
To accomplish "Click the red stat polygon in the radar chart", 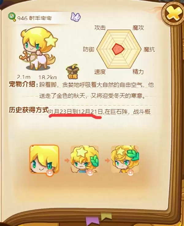I will [x=118, y=49].
